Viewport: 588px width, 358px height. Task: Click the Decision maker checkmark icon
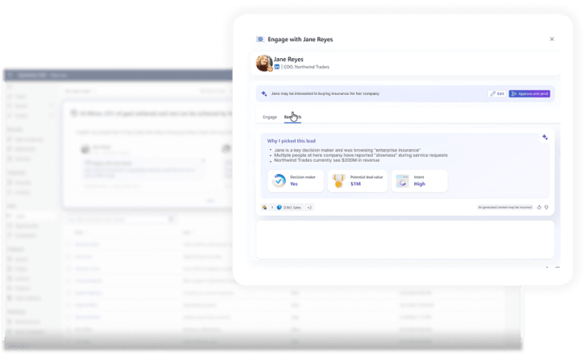(279, 181)
